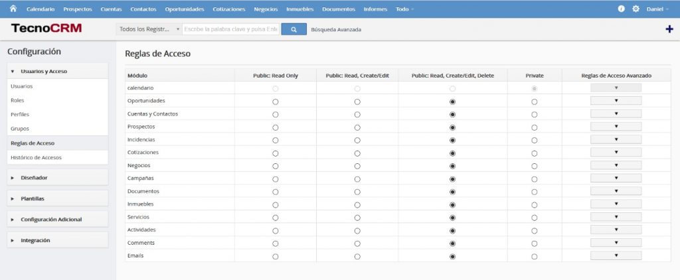680x280 pixels.
Task: Set Emails to Public: Read Only
Action: tap(276, 256)
